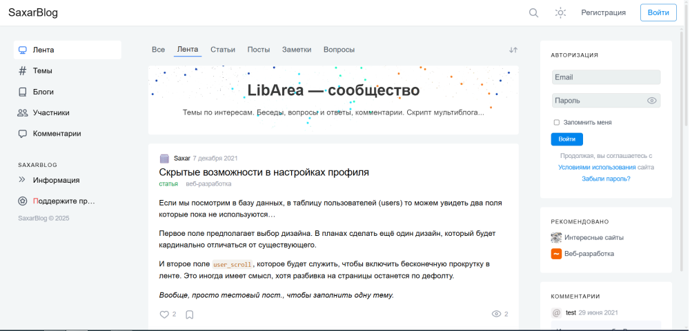
Task: Click into the Email input field
Action: coord(605,77)
